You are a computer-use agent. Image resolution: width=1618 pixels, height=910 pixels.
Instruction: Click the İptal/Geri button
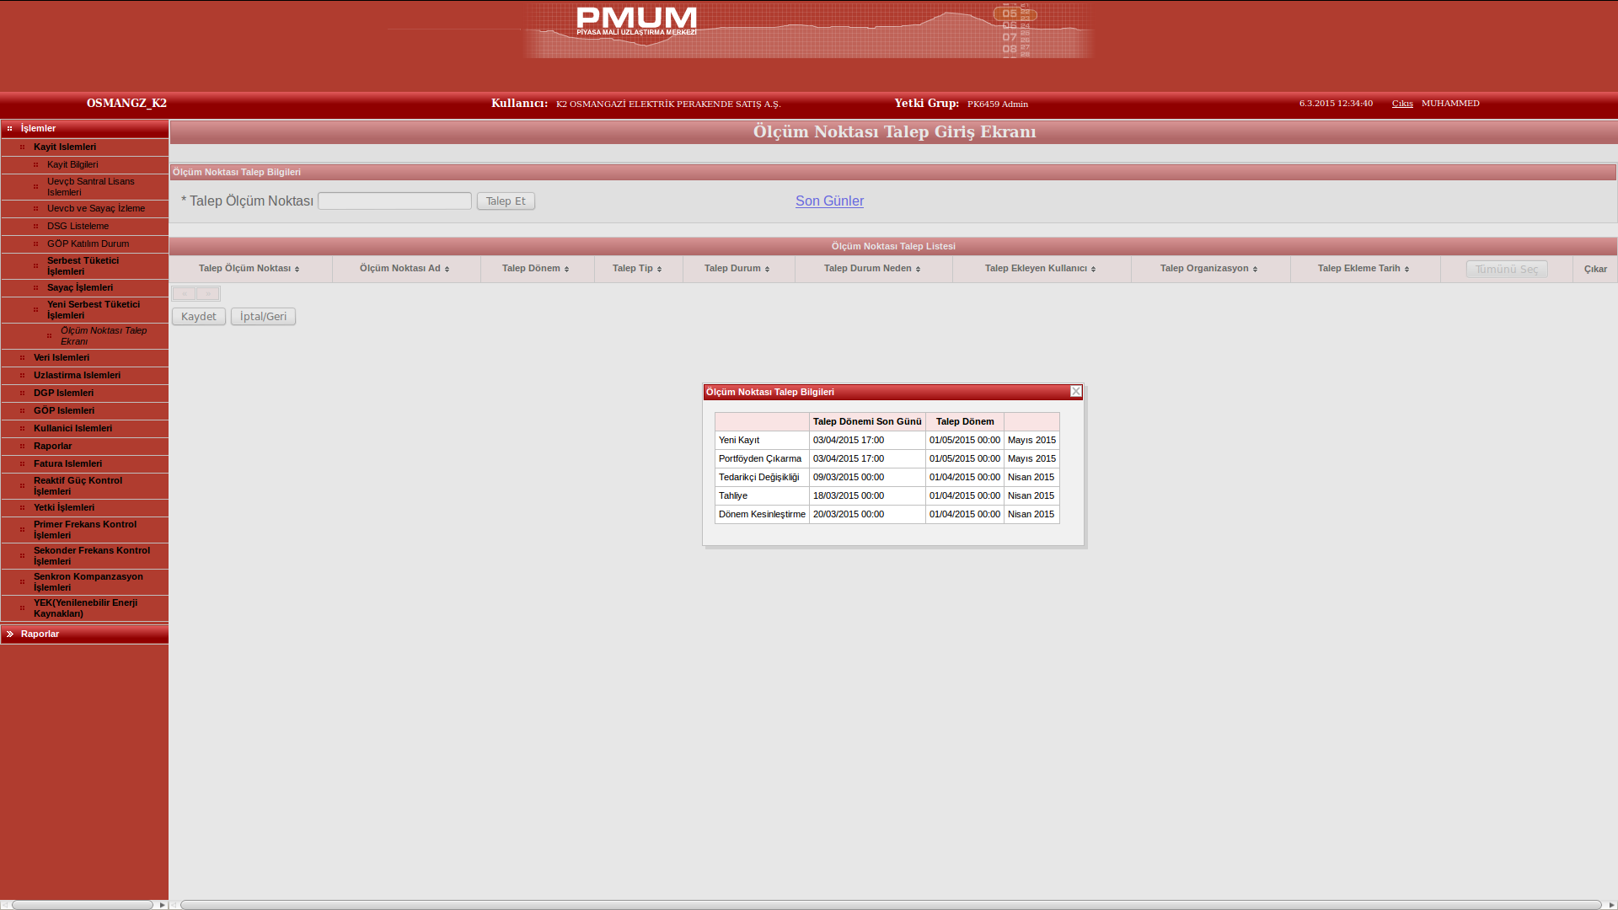coord(263,317)
